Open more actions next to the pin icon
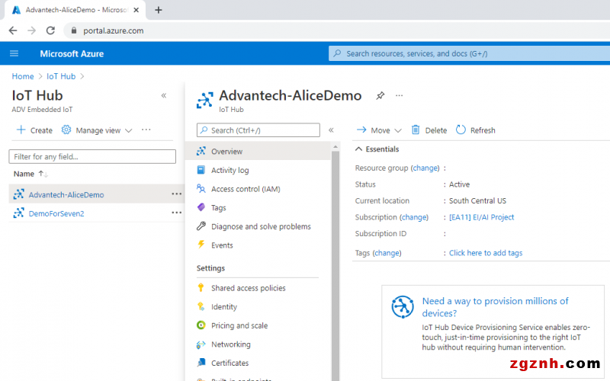Image resolution: width=610 pixels, height=381 pixels. (399, 96)
